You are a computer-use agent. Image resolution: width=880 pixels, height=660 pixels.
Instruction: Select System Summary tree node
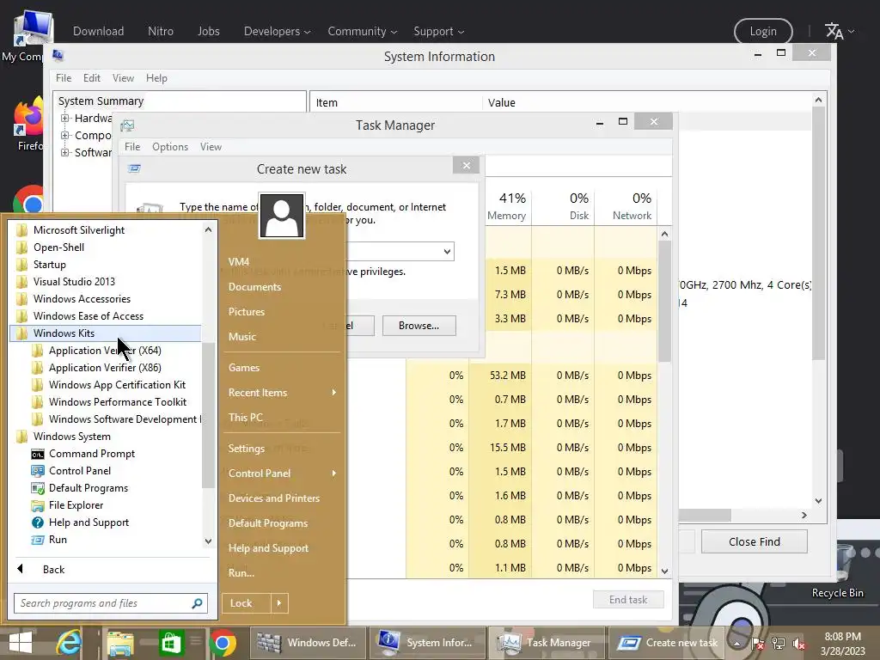101,101
